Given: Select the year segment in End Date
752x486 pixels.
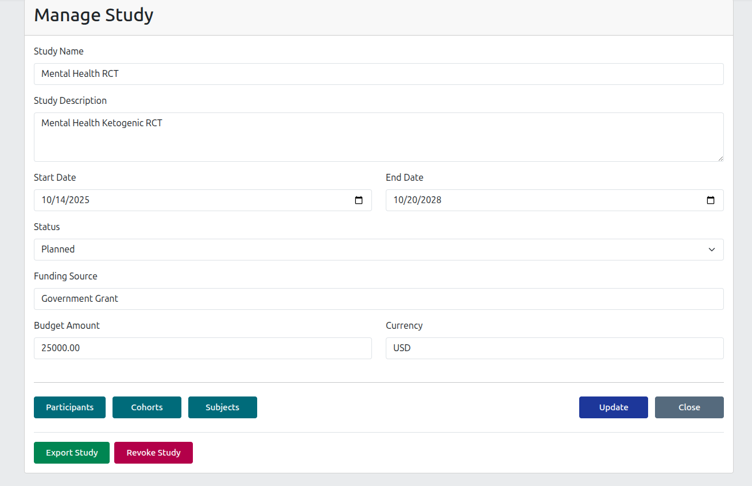Looking at the screenshot, I should [431, 200].
